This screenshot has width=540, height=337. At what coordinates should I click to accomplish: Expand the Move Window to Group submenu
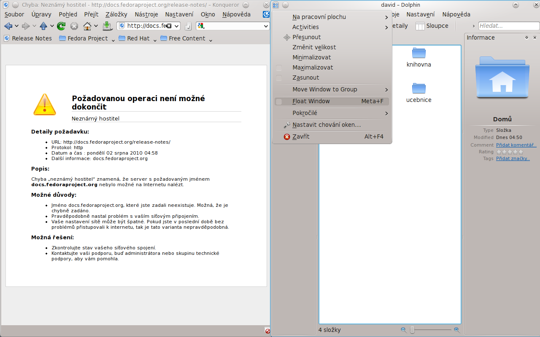coord(332,89)
